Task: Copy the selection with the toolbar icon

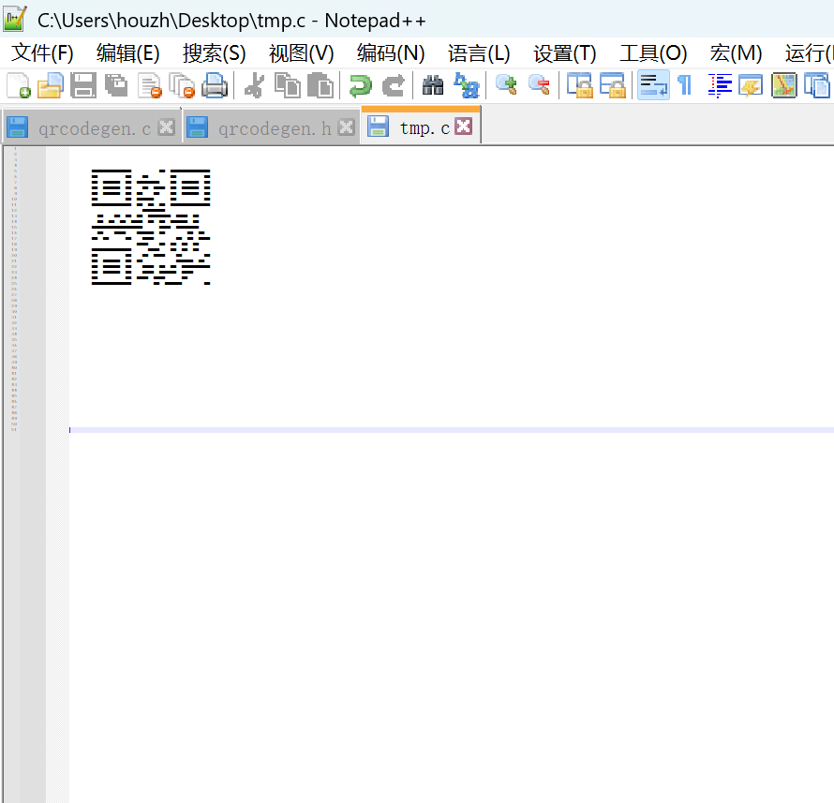Action: (288, 85)
